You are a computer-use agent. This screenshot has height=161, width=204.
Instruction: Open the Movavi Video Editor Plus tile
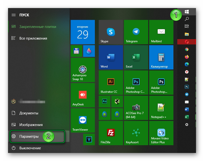161,133
